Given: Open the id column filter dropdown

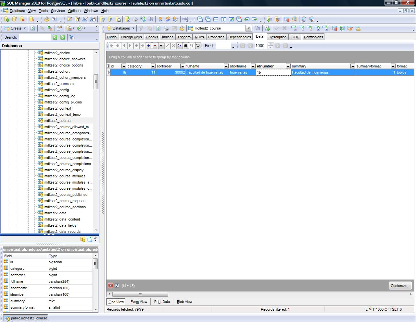Looking at the screenshot, I should [x=123, y=66].
